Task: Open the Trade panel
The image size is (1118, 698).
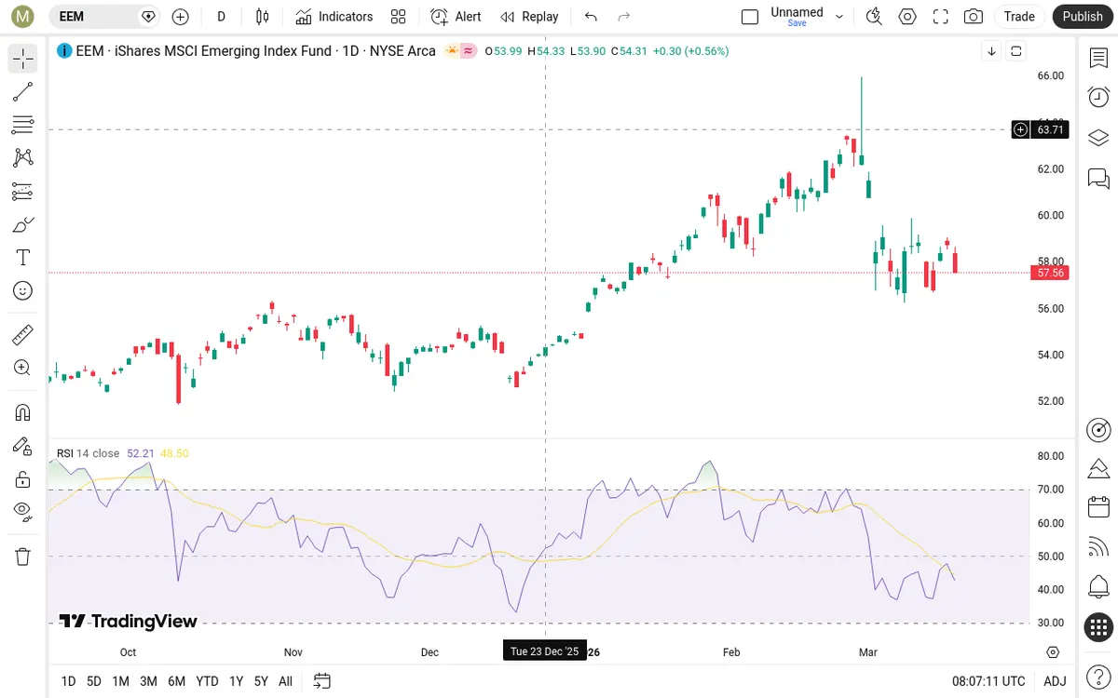Action: [x=1019, y=17]
